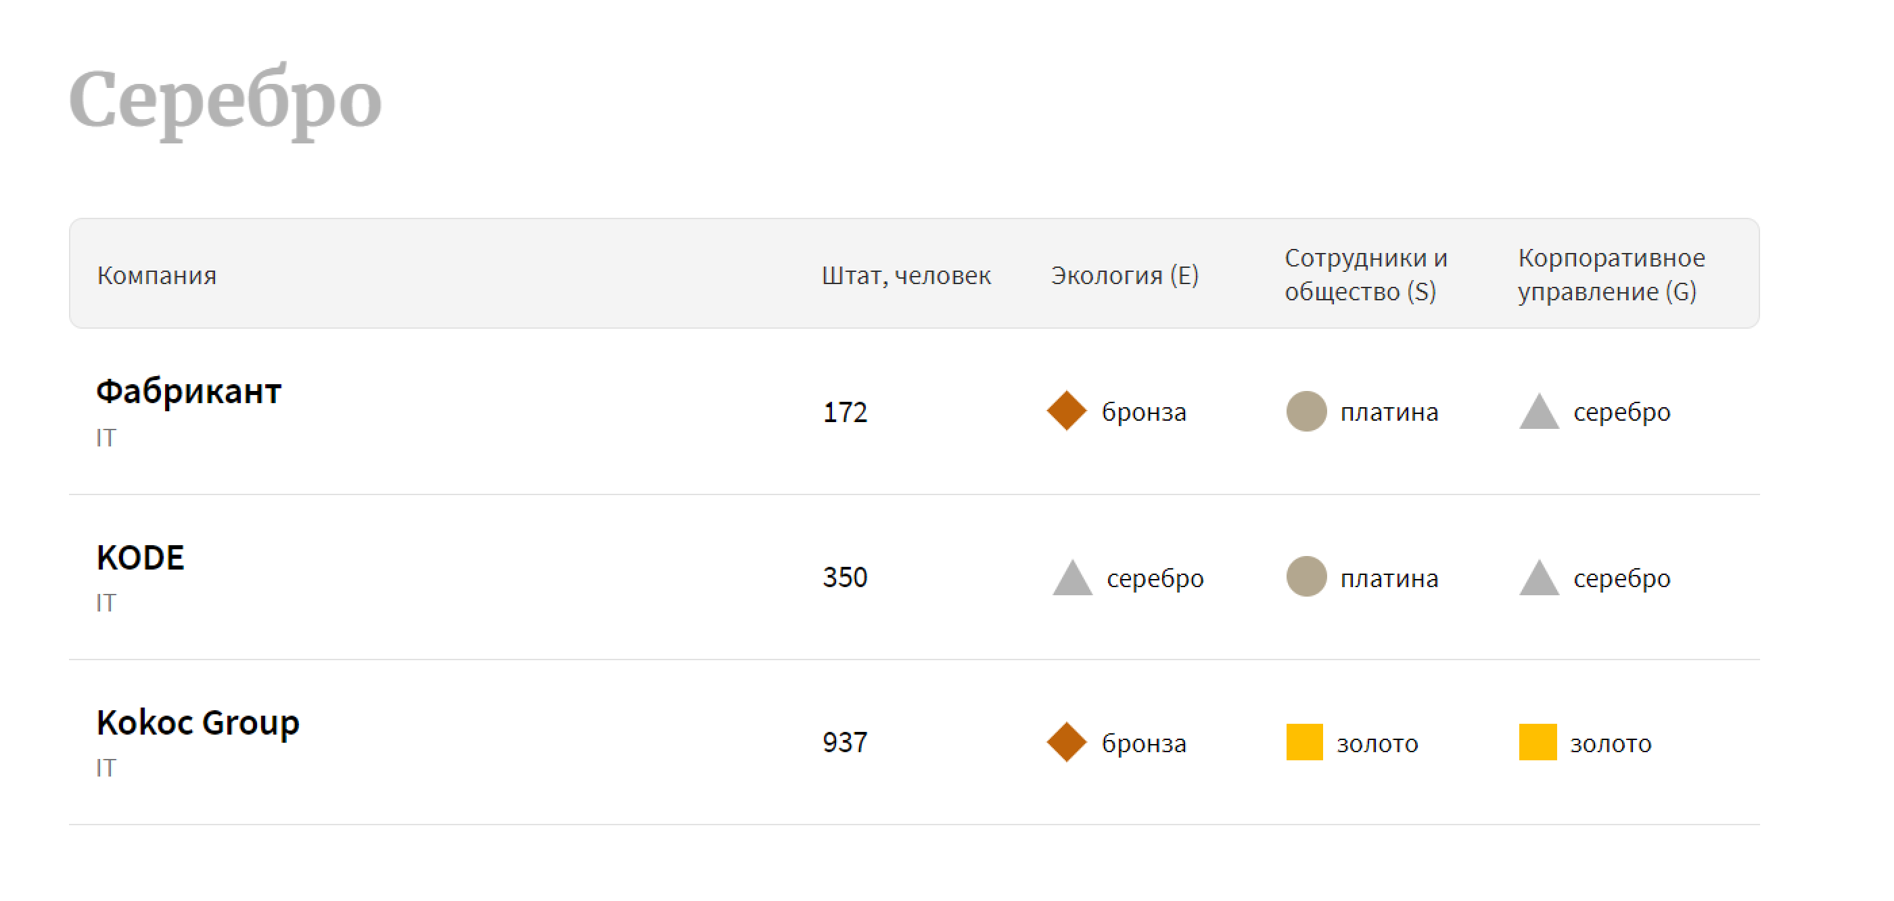Click Корпоративное управление (G) header

pos(1610,275)
